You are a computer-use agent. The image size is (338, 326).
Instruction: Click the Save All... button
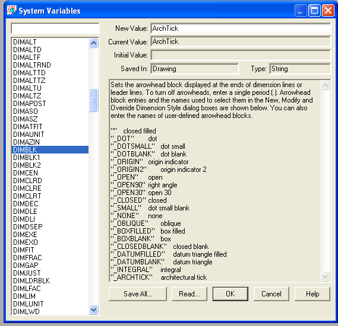[x=138, y=294]
